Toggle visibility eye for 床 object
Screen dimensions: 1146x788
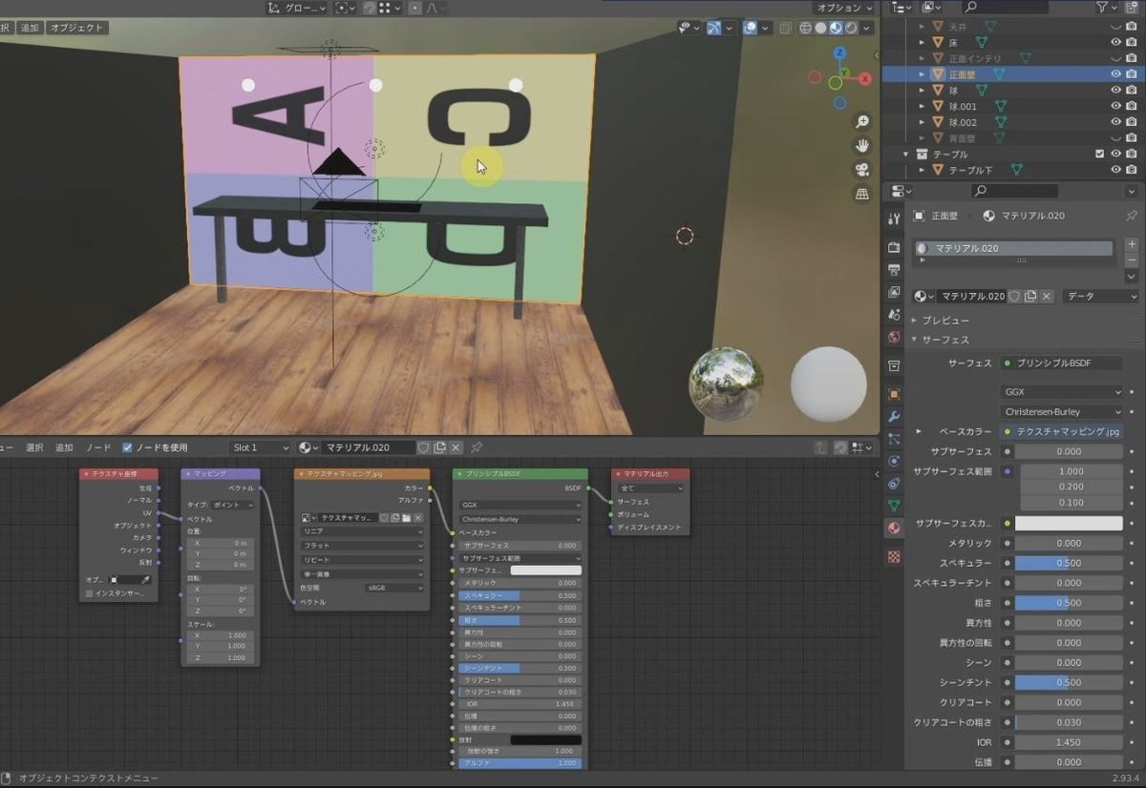1115,42
